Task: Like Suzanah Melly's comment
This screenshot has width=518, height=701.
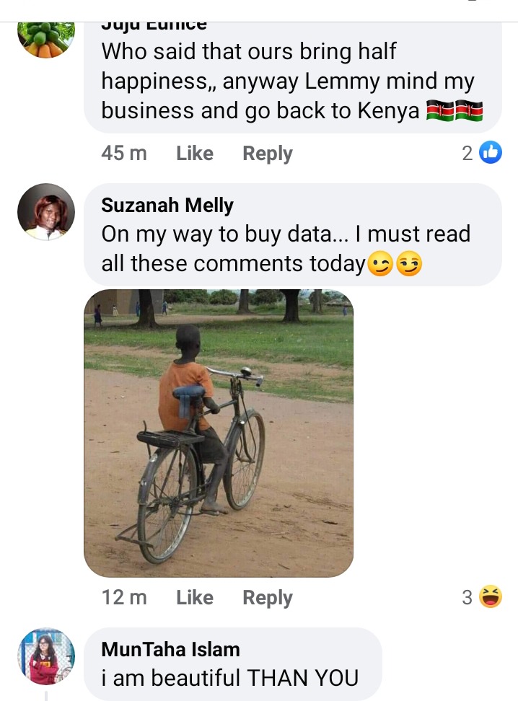Action: click(195, 597)
